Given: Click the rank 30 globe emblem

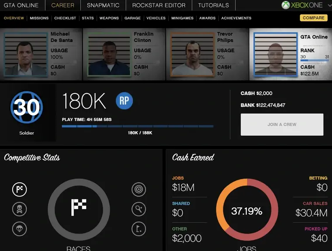Looking at the screenshot, I should click(27, 107).
